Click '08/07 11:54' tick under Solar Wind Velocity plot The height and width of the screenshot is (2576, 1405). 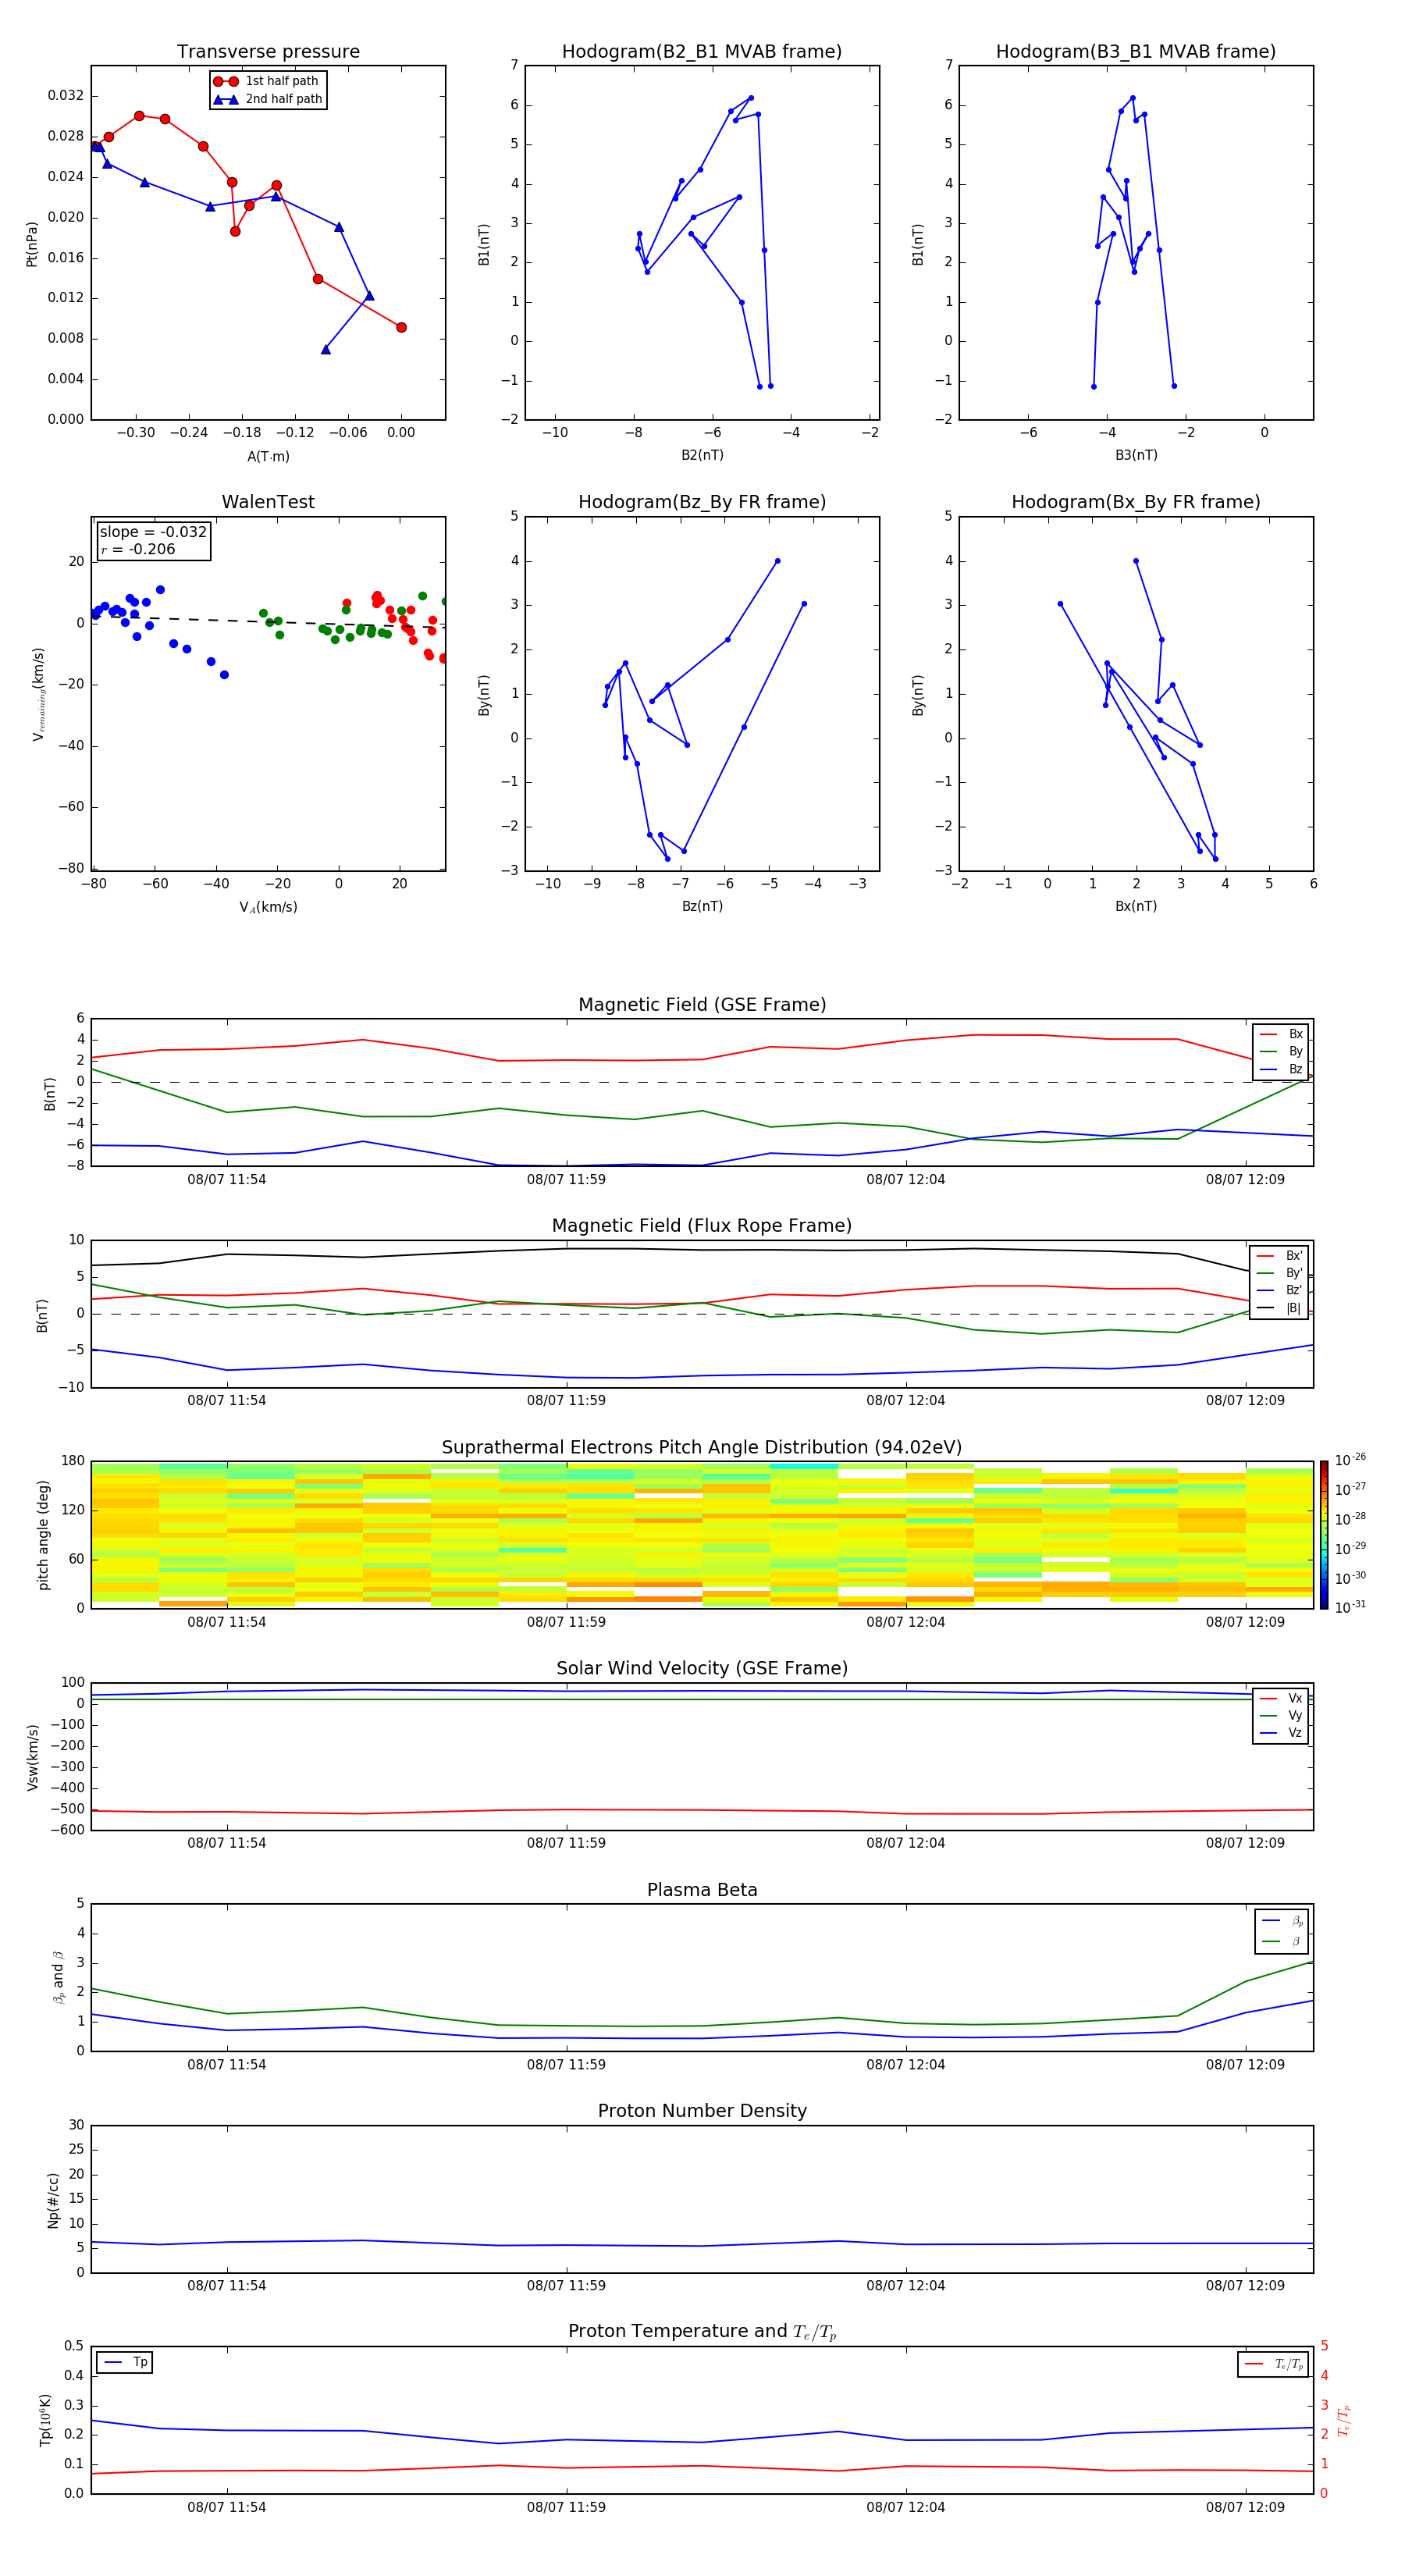tap(227, 1843)
